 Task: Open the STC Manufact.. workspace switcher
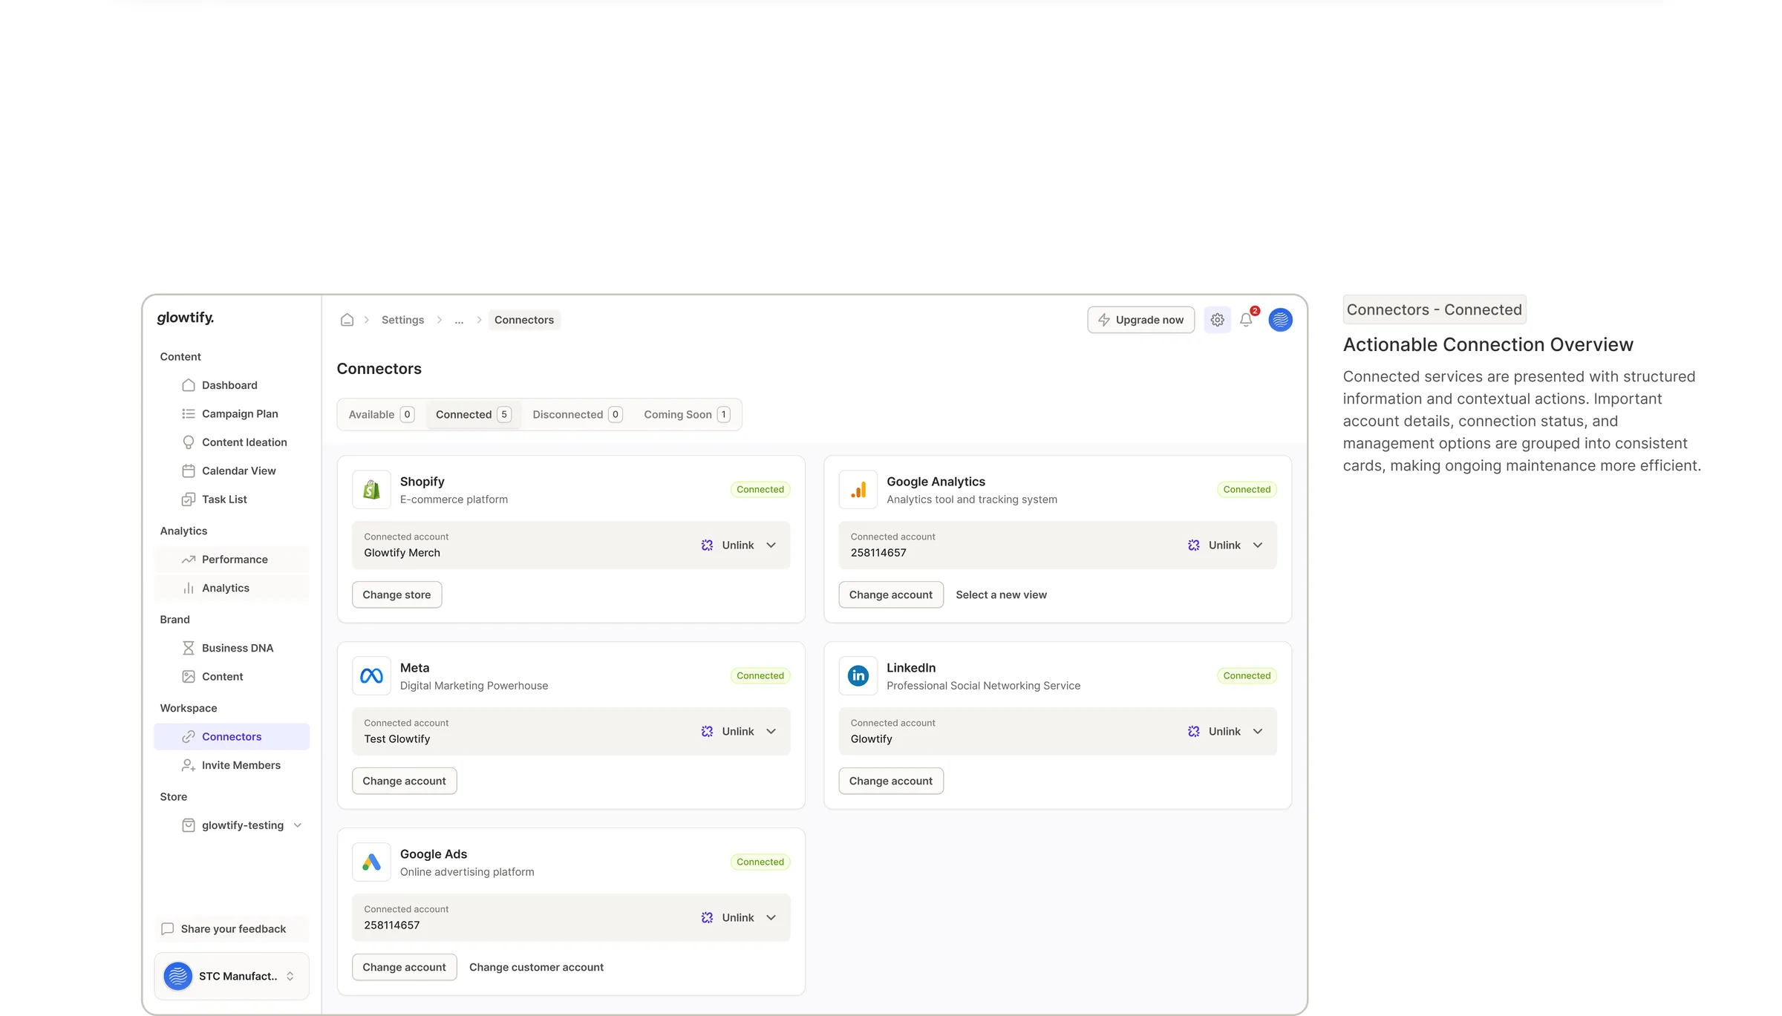click(x=232, y=977)
